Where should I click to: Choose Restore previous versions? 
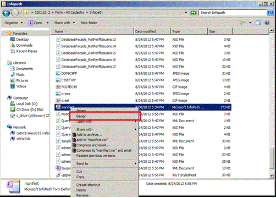(104, 156)
